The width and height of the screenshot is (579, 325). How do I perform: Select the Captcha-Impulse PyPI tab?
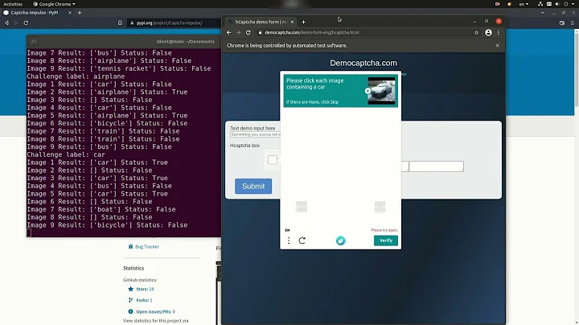(x=37, y=13)
